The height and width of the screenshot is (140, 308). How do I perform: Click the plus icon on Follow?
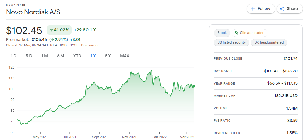click(x=253, y=9)
